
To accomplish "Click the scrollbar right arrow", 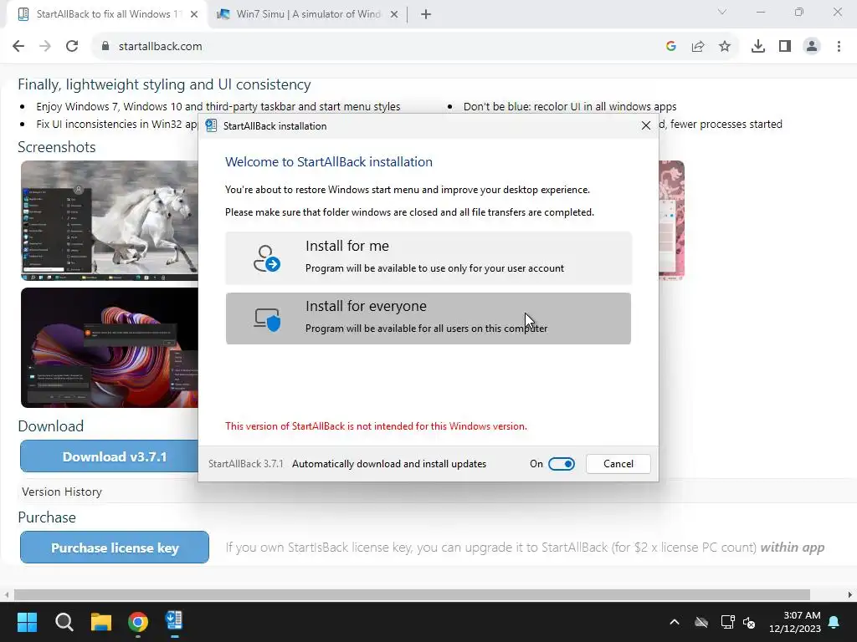I will click(x=850, y=594).
